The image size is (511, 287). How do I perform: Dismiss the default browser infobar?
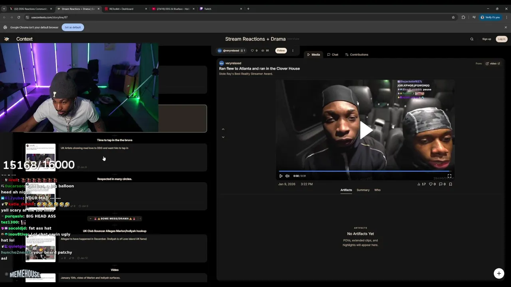click(506, 28)
